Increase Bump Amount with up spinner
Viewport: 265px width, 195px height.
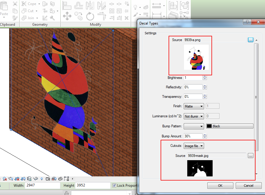205,135
